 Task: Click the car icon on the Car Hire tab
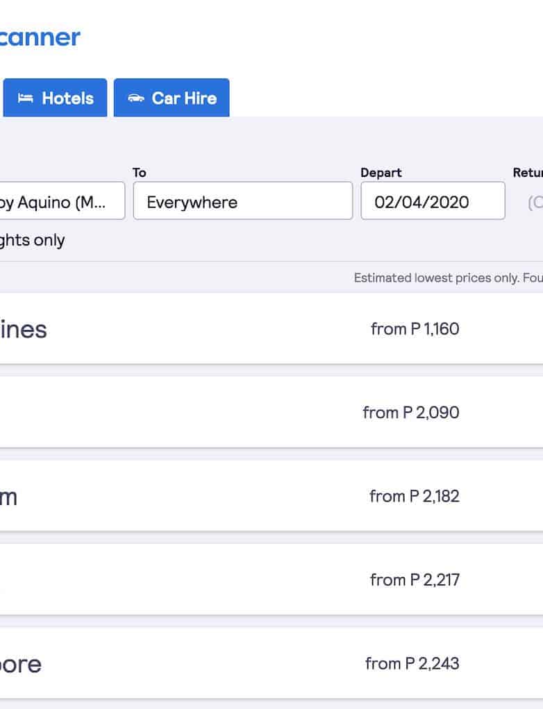[x=136, y=98]
